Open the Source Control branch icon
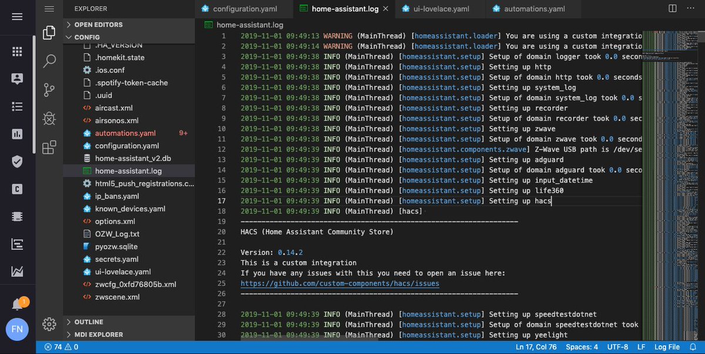The height and width of the screenshot is (354, 705). coord(49,90)
